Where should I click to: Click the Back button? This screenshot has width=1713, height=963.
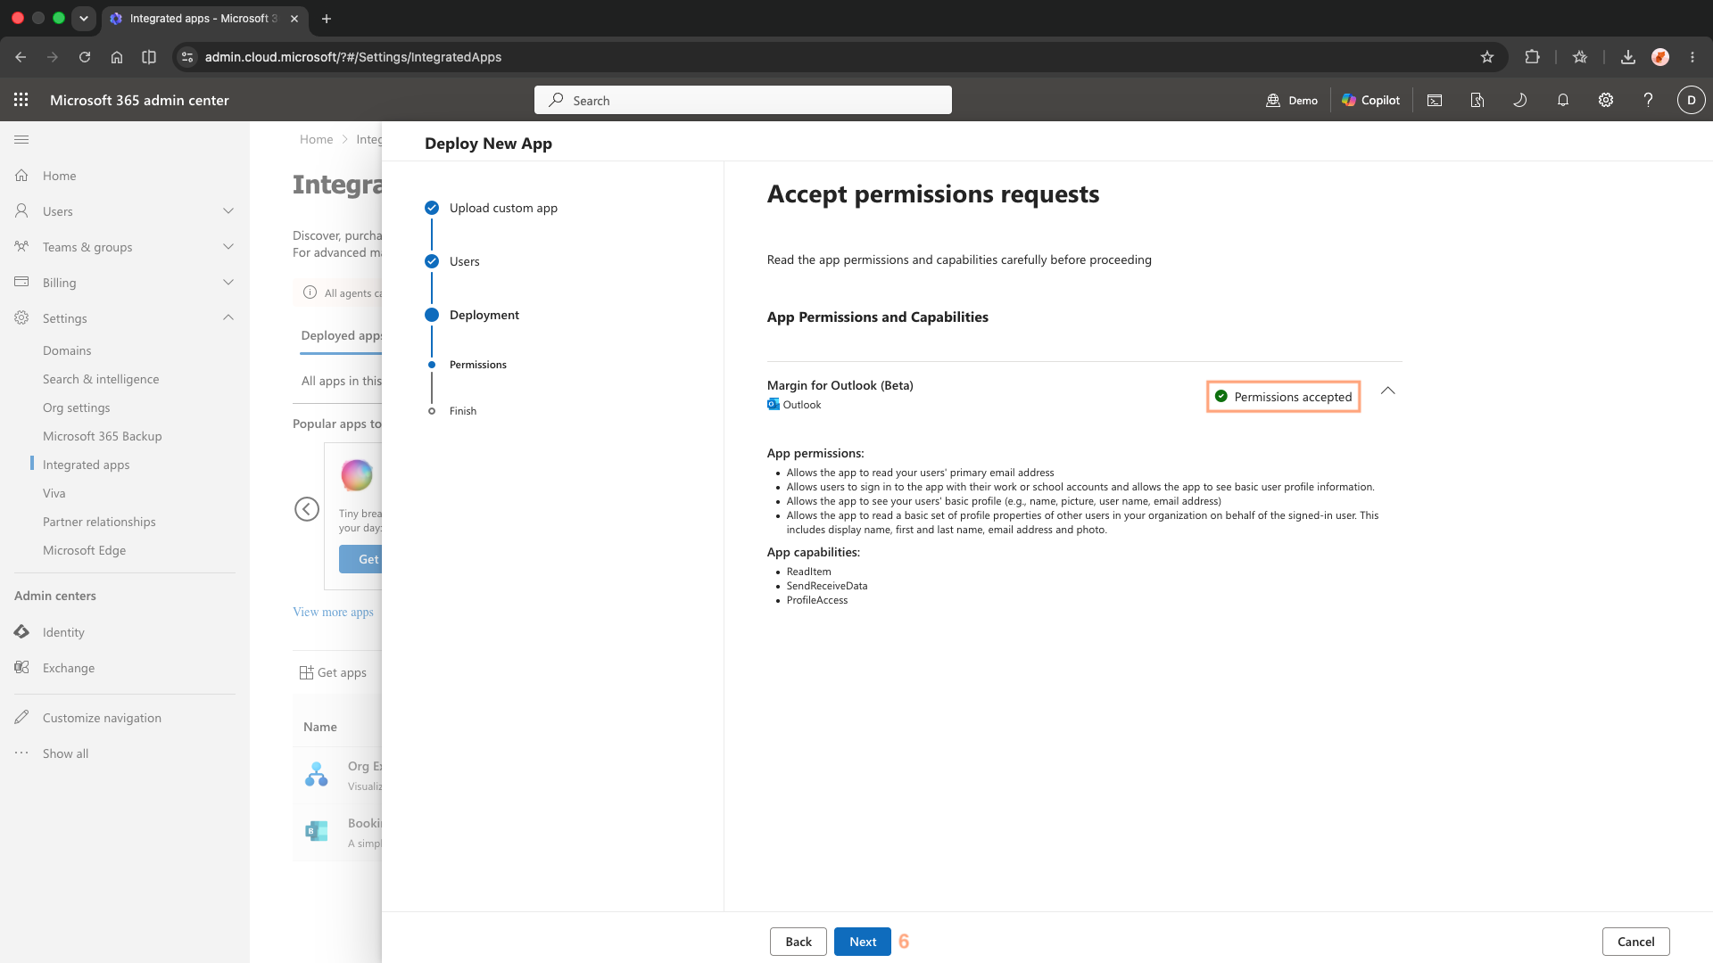pyautogui.click(x=799, y=942)
